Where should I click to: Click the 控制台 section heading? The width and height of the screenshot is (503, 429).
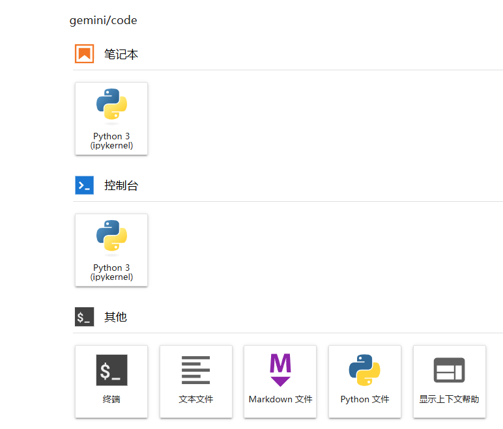pyautogui.click(x=121, y=186)
